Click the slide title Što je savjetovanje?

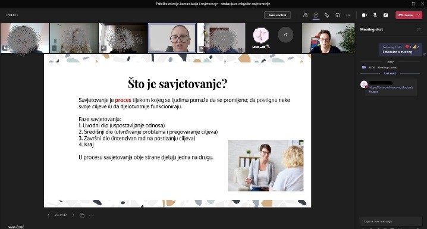coord(178,83)
